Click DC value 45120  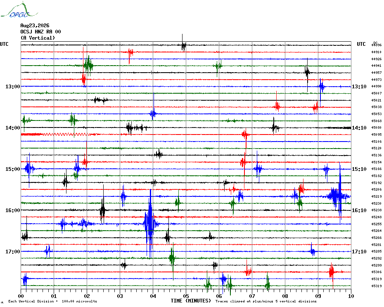377,149
